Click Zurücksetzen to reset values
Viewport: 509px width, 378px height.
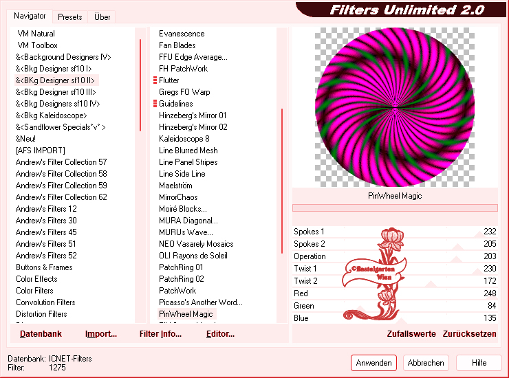point(469,334)
